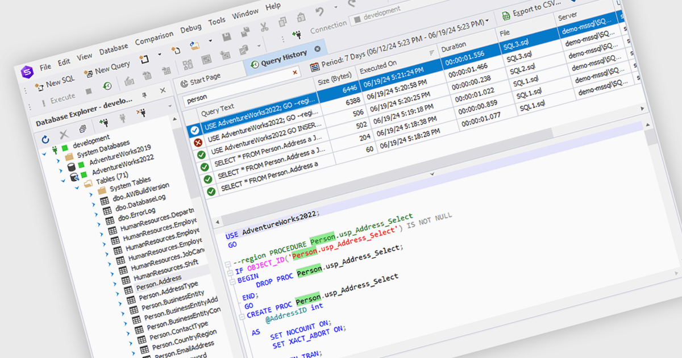Click the Refresh icon in Database Explorer

[45, 140]
